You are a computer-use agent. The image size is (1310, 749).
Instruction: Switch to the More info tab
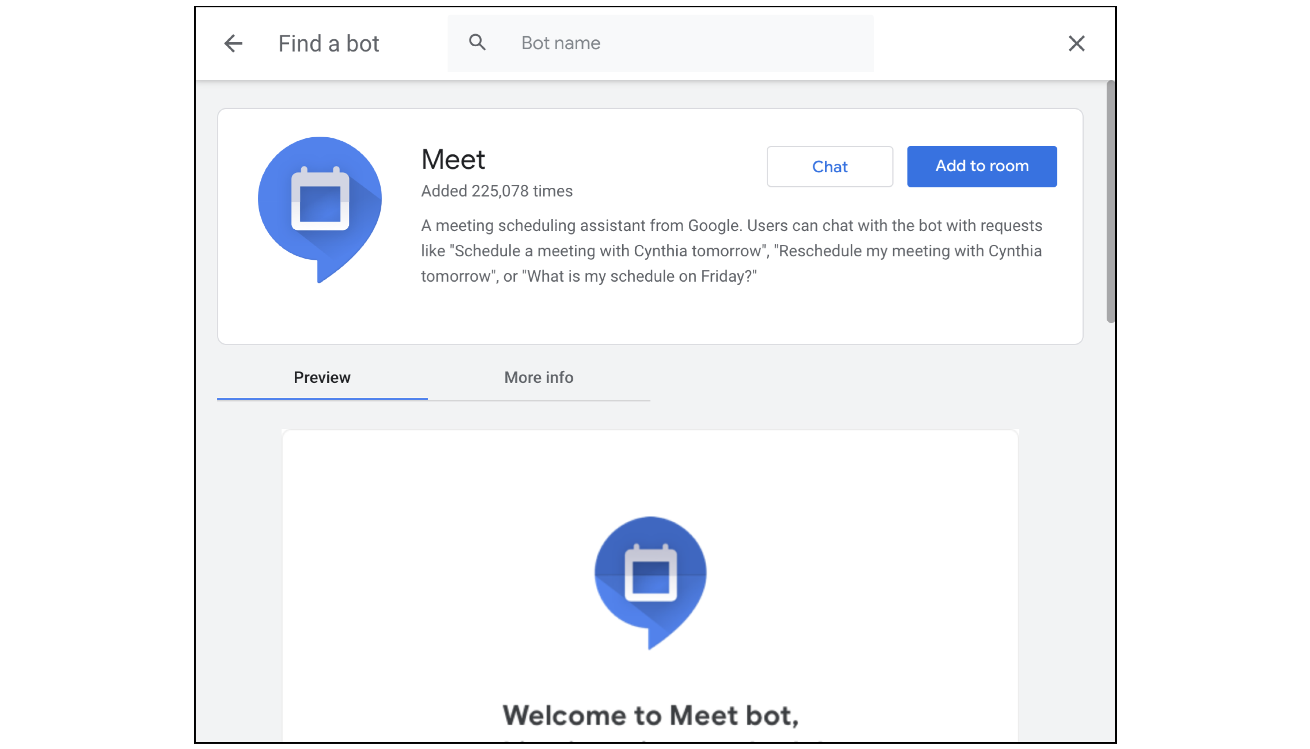(x=538, y=378)
